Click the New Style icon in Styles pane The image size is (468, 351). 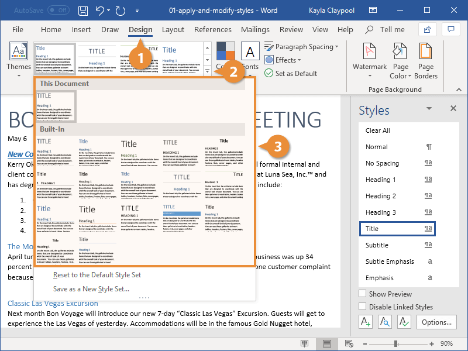365,322
